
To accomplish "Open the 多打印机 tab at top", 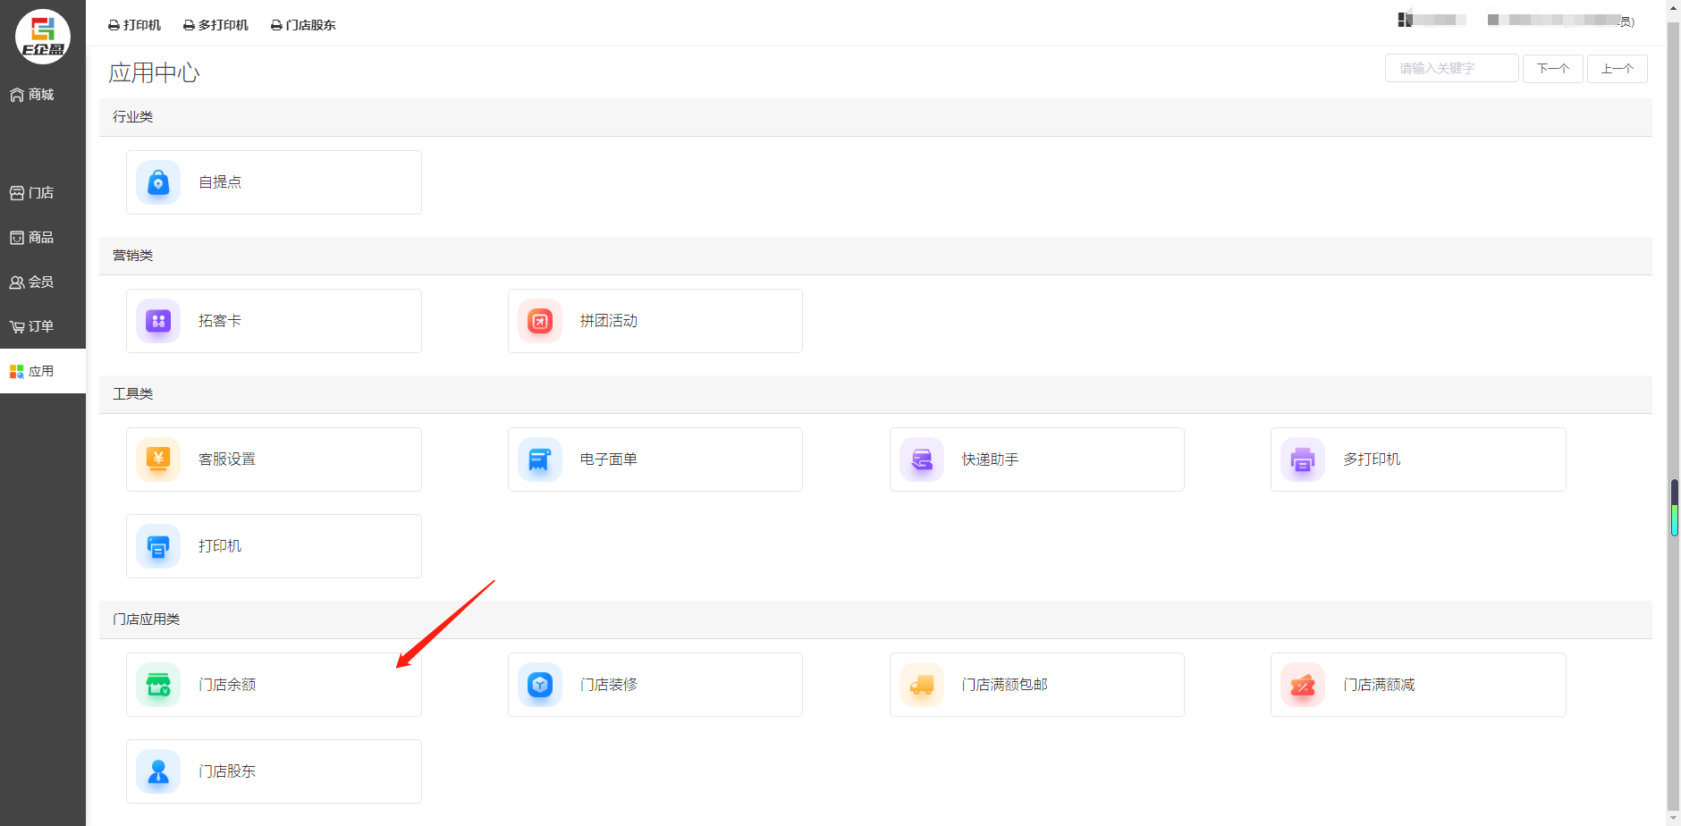I will [x=215, y=25].
